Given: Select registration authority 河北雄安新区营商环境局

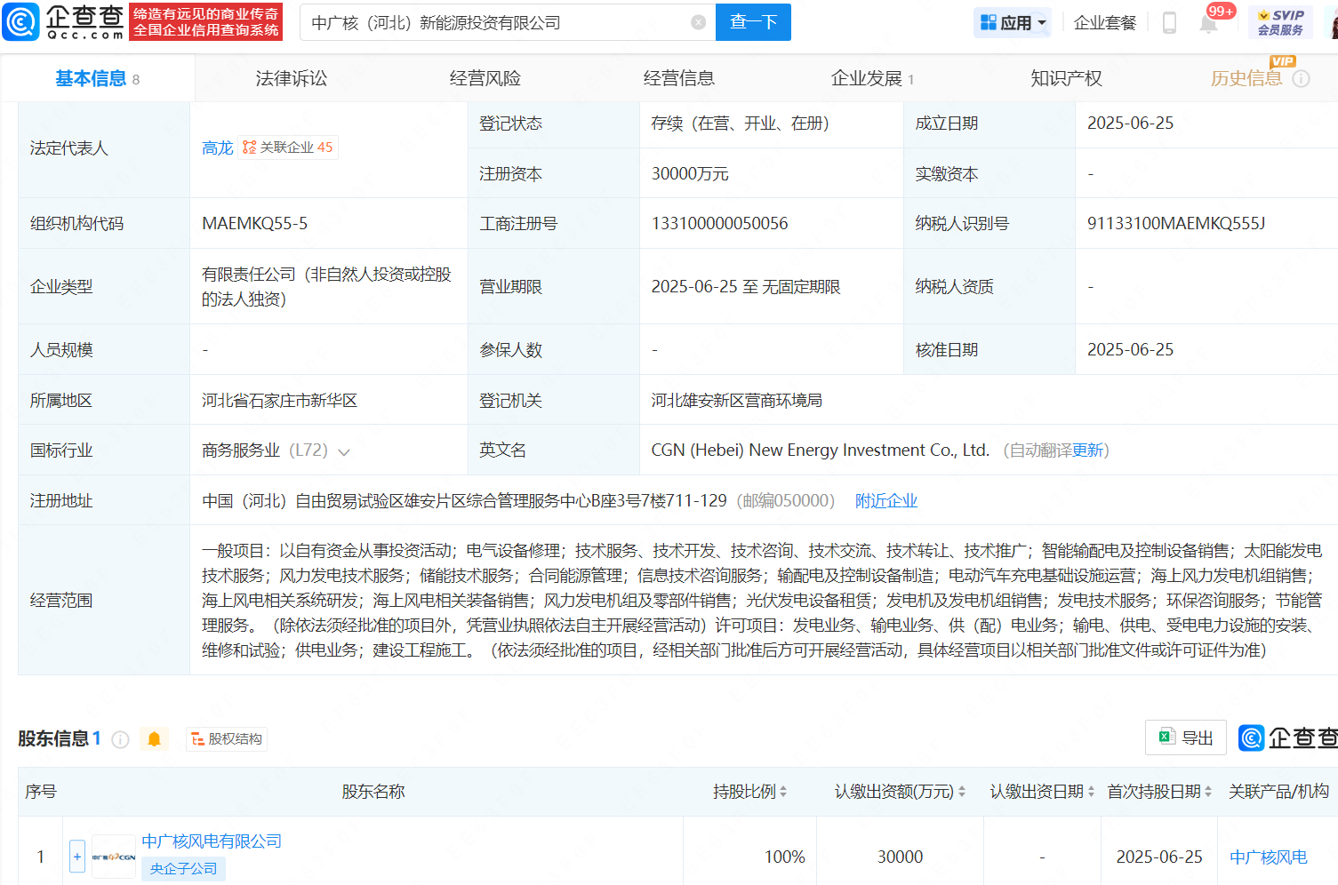Looking at the screenshot, I should point(736,400).
